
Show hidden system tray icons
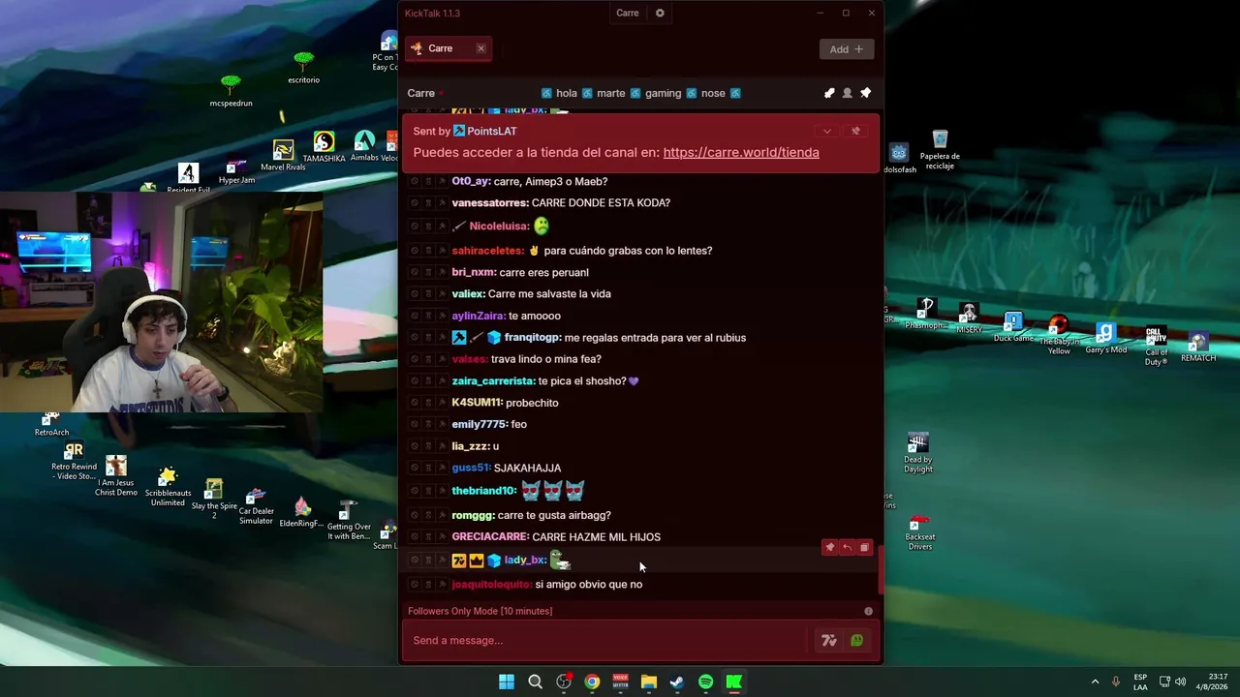pos(1095,682)
